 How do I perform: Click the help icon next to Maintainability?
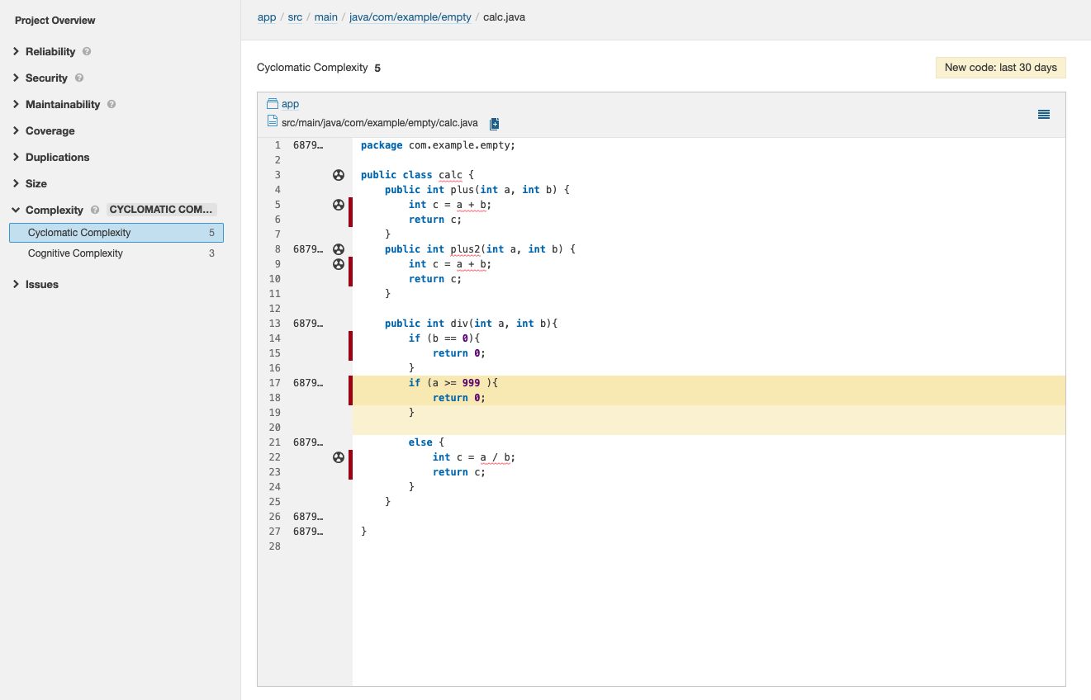coord(111,104)
